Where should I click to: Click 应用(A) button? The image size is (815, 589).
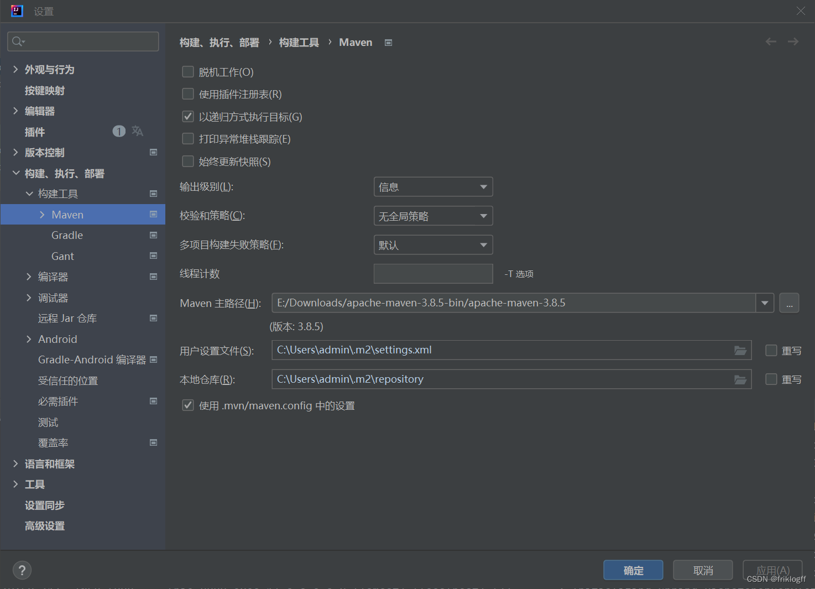772,570
